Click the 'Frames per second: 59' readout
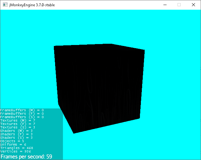This screenshot has height=160, width=201. click(26, 157)
